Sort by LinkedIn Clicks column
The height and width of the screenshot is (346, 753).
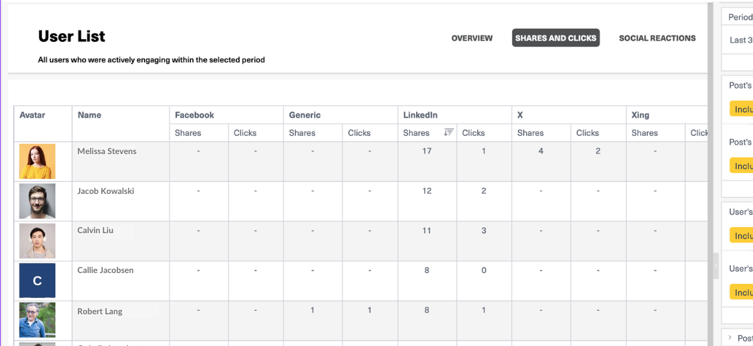click(x=473, y=132)
